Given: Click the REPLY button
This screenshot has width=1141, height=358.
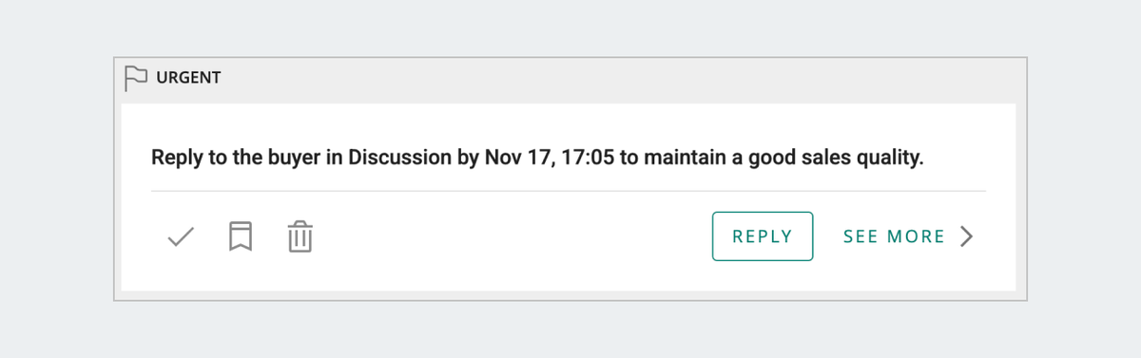Looking at the screenshot, I should pyautogui.click(x=763, y=236).
